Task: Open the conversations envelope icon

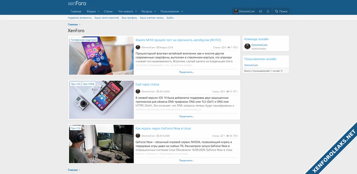Action: pos(261,11)
